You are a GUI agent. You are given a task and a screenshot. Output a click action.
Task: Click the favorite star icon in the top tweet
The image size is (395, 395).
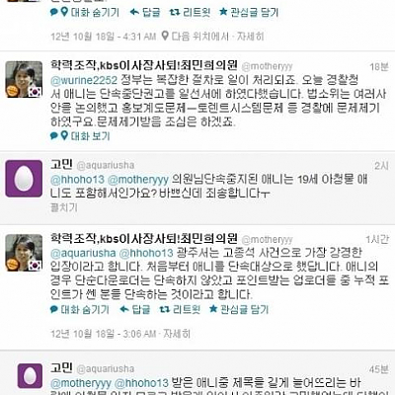pyautogui.click(x=223, y=12)
